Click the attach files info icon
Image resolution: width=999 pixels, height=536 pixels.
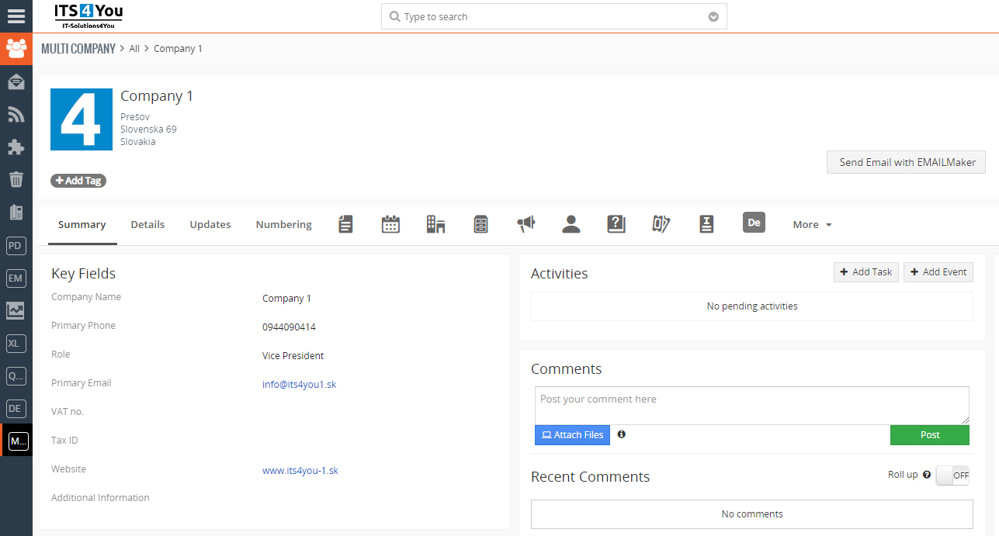621,434
